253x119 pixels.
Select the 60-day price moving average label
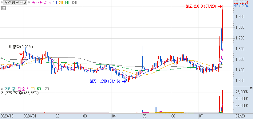[x=67, y=2]
